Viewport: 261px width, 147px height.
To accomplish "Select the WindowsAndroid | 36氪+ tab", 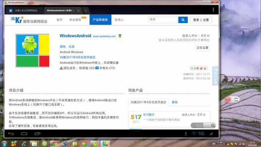I will (x=60, y=10).
